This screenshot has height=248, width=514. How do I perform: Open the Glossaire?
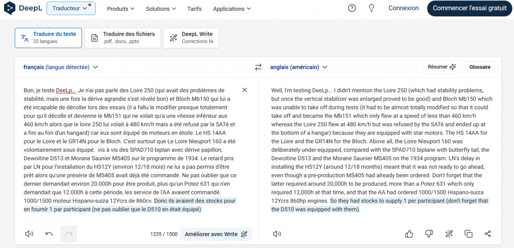point(480,67)
